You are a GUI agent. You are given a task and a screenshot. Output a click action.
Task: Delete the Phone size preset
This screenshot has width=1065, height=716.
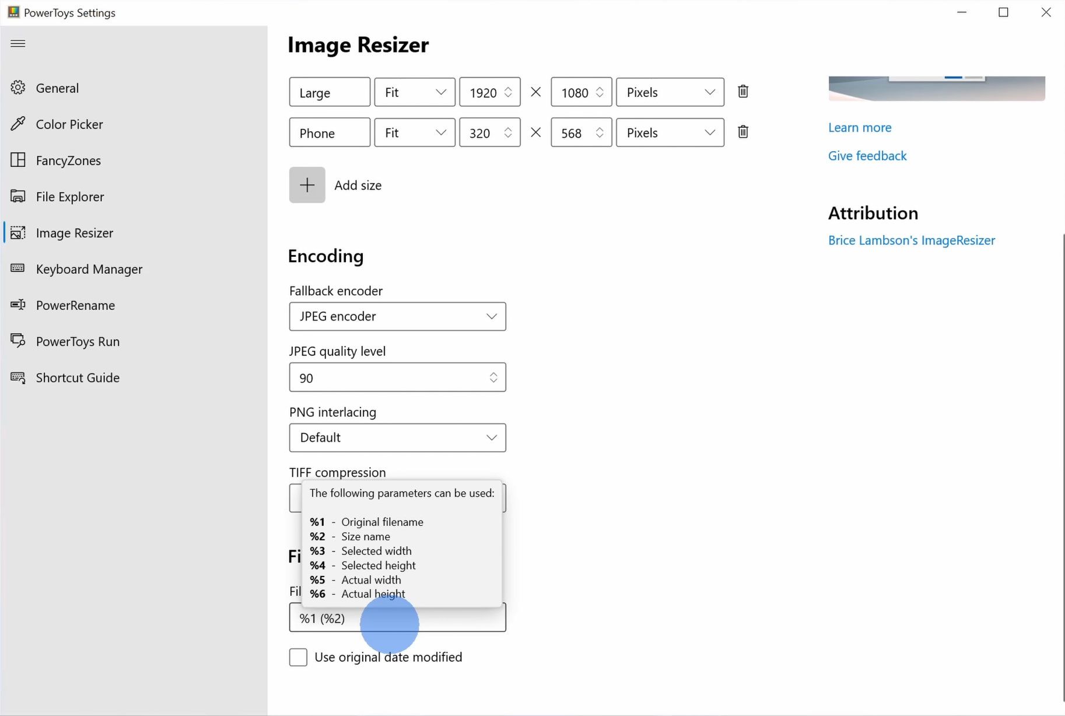pyautogui.click(x=743, y=132)
